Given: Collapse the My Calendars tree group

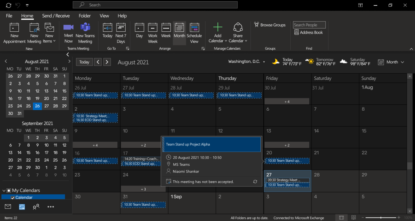Looking at the screenshot, I should tap(4, 191).
